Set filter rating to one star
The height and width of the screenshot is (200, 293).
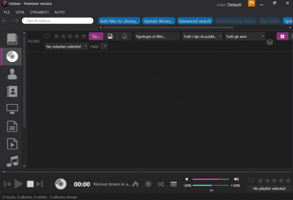(56, 36)
